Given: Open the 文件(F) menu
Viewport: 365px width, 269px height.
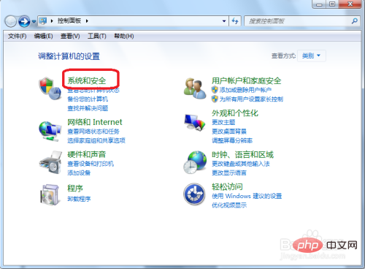Looking at the screenshot, I should [x=17, y=36].
